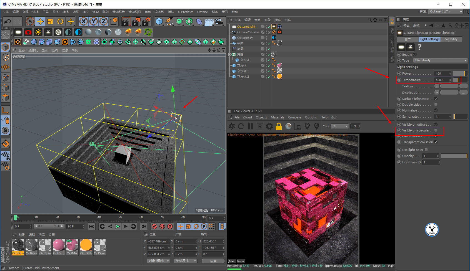Click the Texture browse button with dots
Screen dimensions: 470x271
tap(463, 86)
